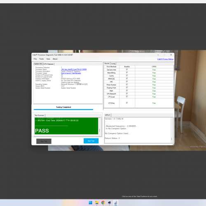Open the Tools menu
206x206 pixels.
click(x=42, y=59)
